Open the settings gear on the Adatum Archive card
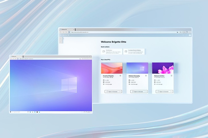This screenshot has width=208, height=138. coord(171,76)
